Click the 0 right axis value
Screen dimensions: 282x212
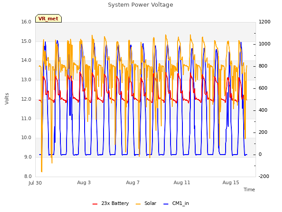coord(260,154)
